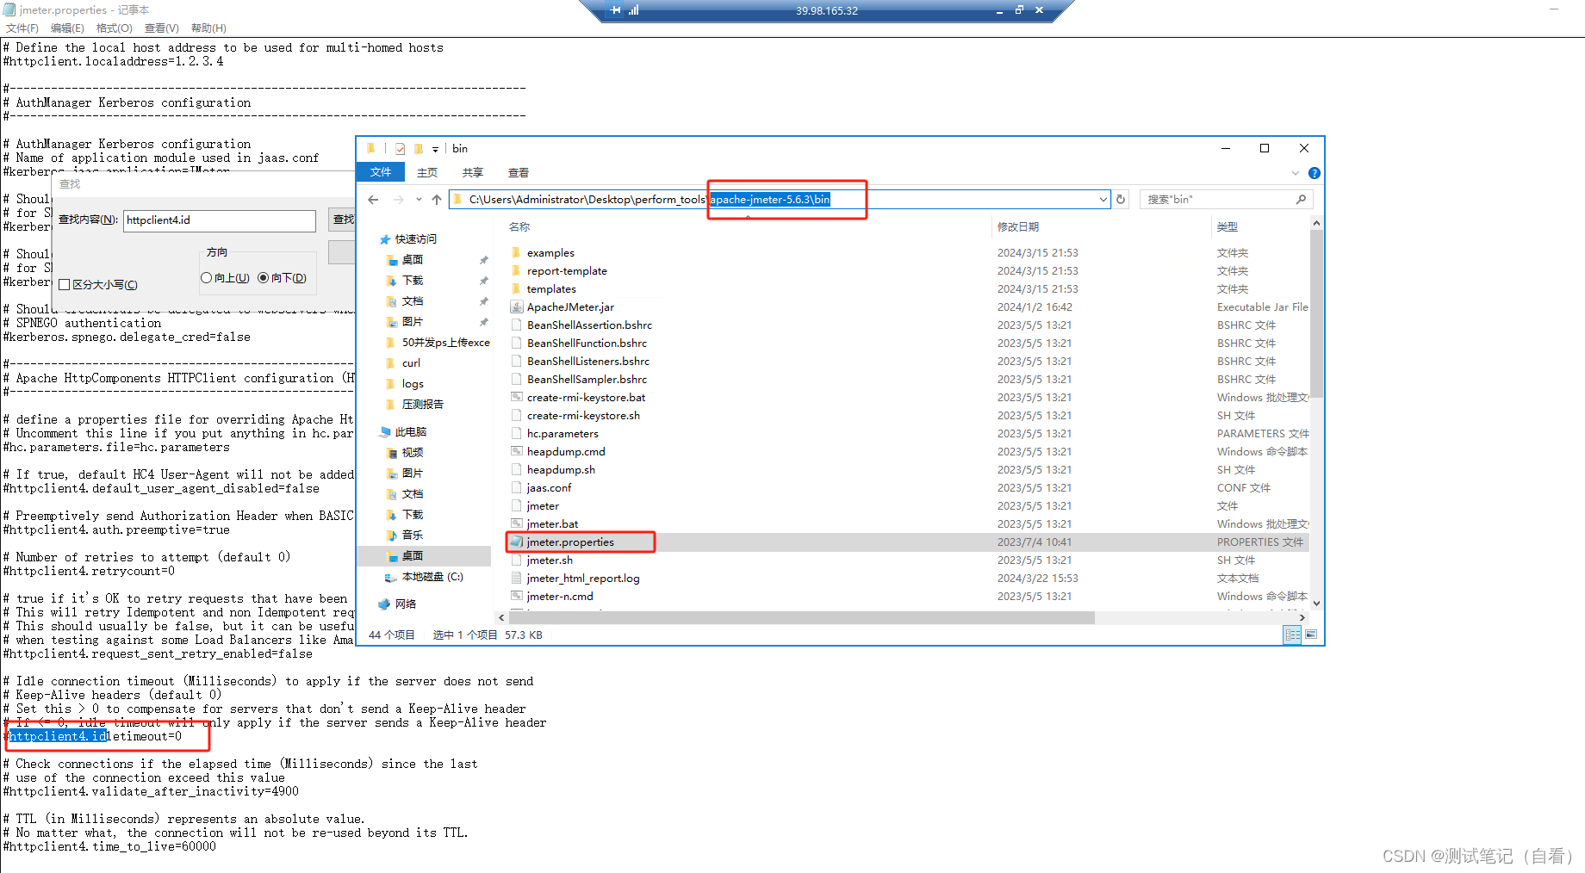This screenshot has width=1585, height=873.
Task: Collapse the ribbon using the chevron arrow
Action: pyautogui.click(x=1296, y=172)
